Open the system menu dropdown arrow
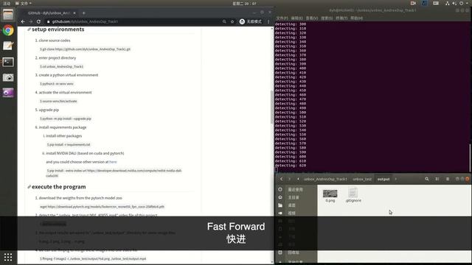The height and width of the screenshot is (265, 472). (468, 3)
